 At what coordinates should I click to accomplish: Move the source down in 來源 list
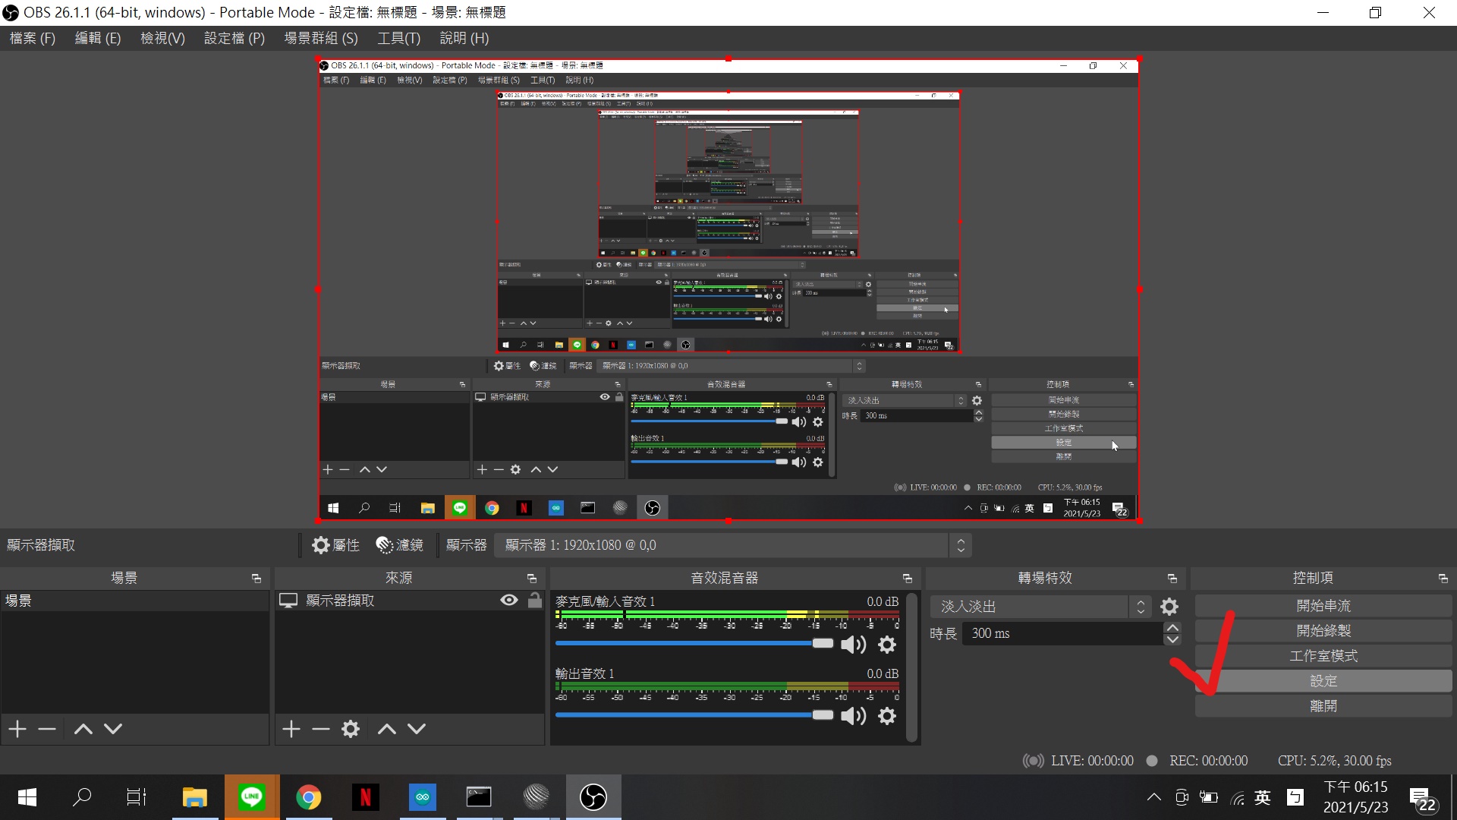coord(417,730)
